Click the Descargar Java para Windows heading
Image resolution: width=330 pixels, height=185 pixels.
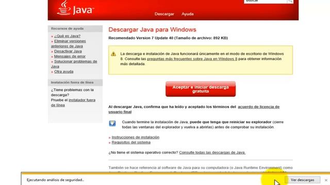click(152, 30)
